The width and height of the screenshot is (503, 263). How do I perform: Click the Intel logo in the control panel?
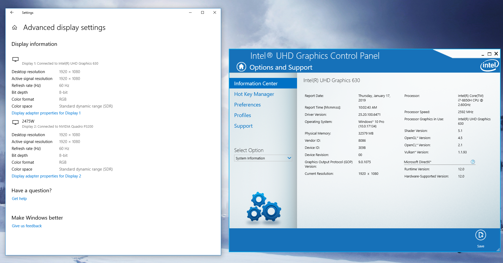pyautogui.click(x=489, y=65)
